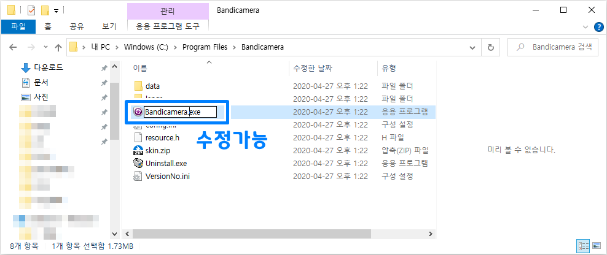Click the folder icon in the title bar
Image resolution: width=607 pixels, height=255 pixels.
[x=12, y=10]
